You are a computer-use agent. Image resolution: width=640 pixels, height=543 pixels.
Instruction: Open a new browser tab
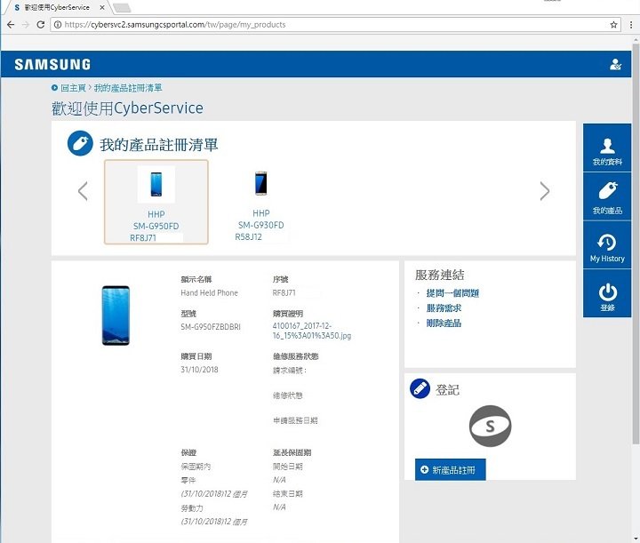[122, 8]
